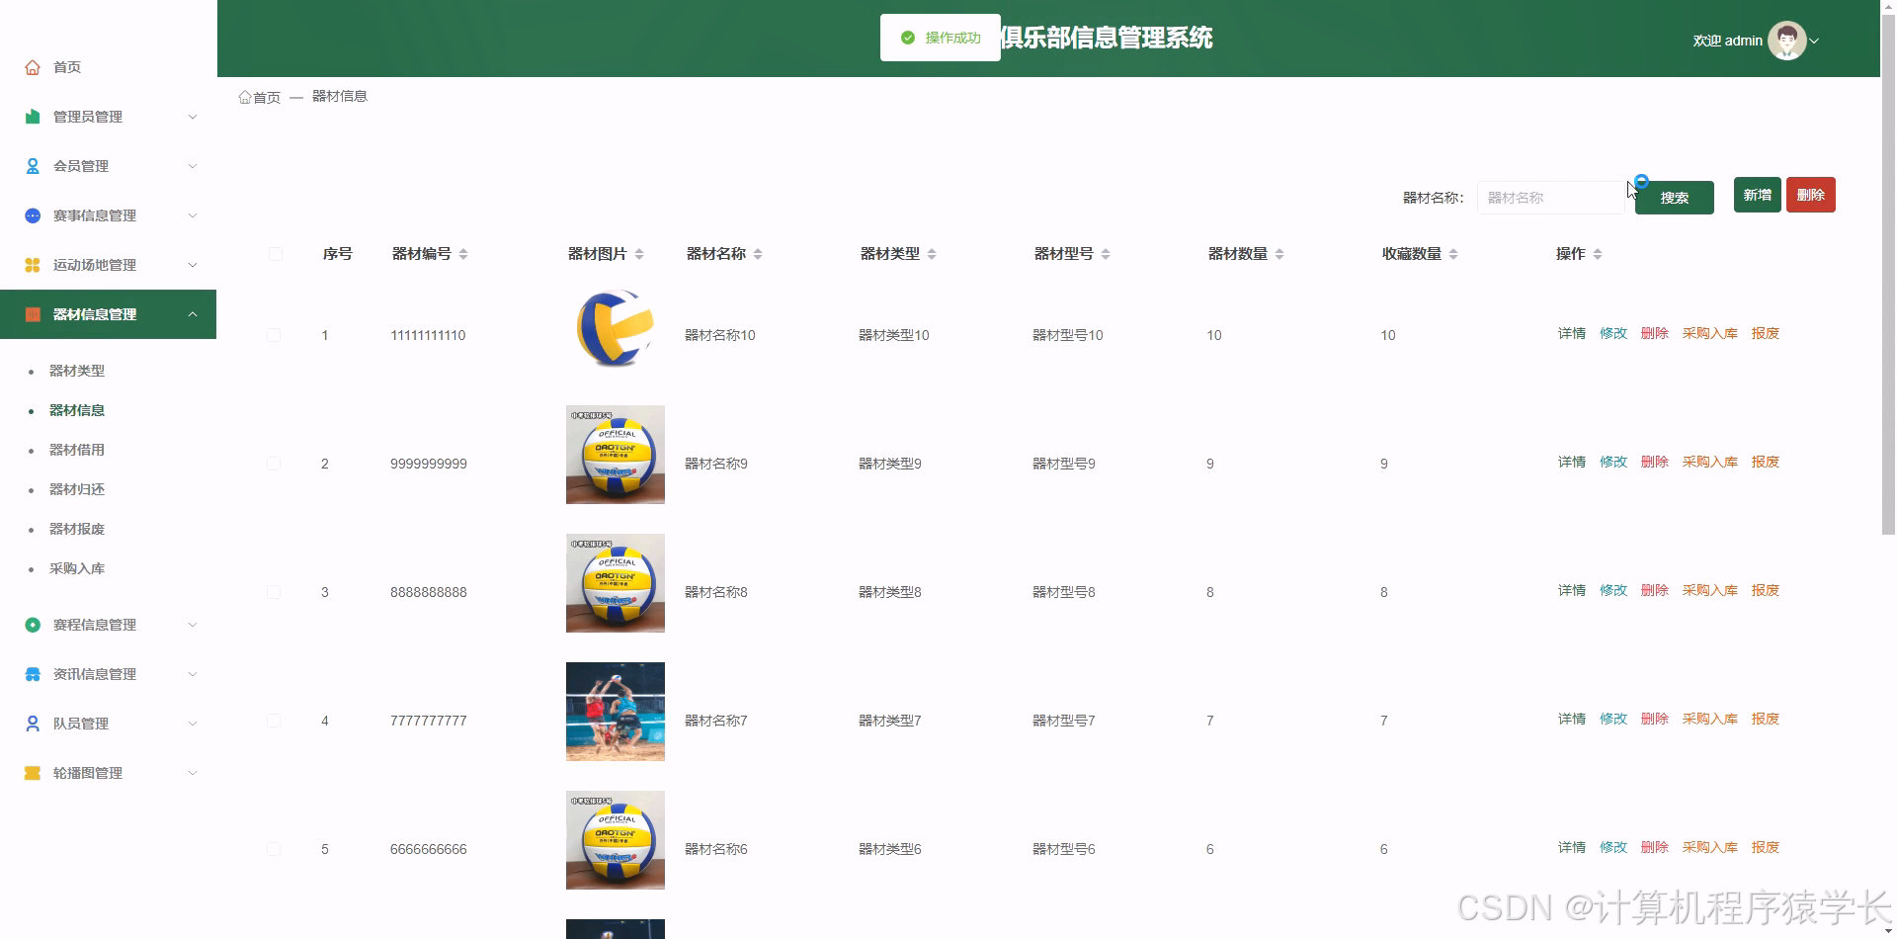This screenshot has width=1897, height=939.
Task: Toggle the select-all checkbox in table header
Action: (x=275, y=254)
